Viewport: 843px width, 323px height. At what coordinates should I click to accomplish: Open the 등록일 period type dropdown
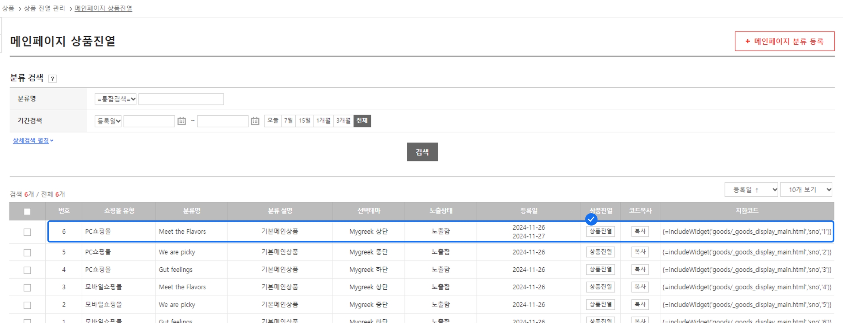pyautogui.click(x=108, y=121)
